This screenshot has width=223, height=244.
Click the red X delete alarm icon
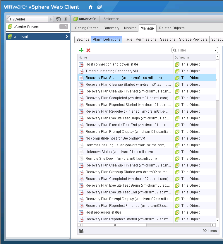click(88, 50)
